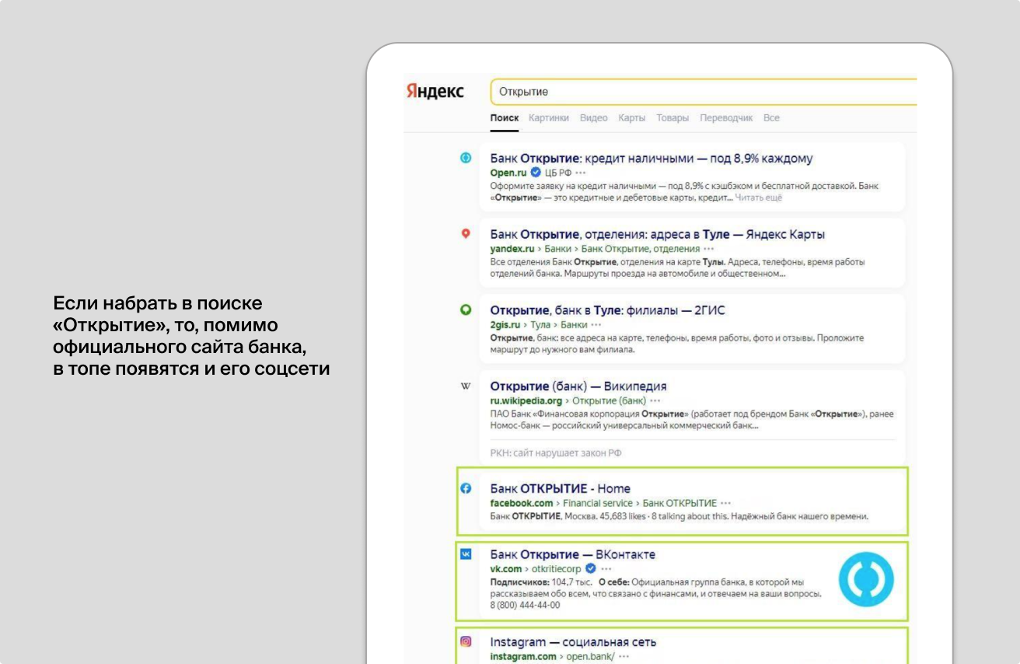The width and height of the screenshot is (1020, 664).
Task: Open three-dots menu in Wikipedia breadcrumb
Action: [x=655, y=400]
